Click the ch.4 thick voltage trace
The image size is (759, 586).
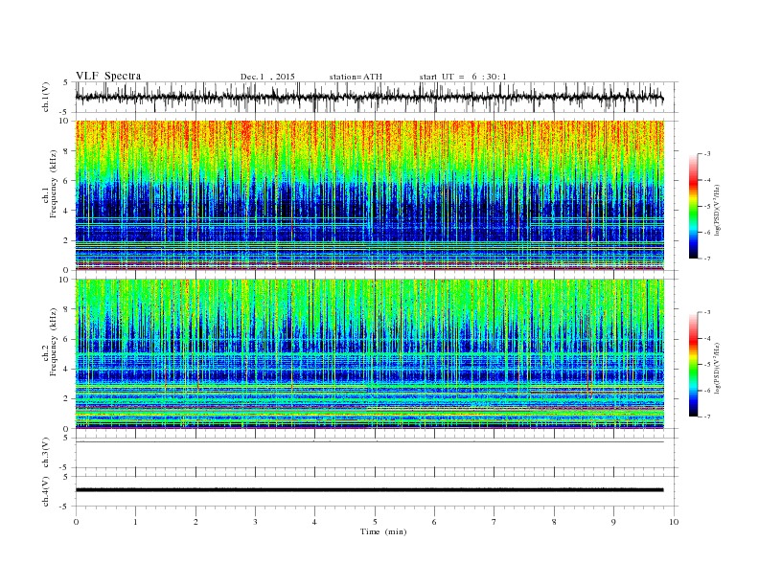[x=369, y=490]
